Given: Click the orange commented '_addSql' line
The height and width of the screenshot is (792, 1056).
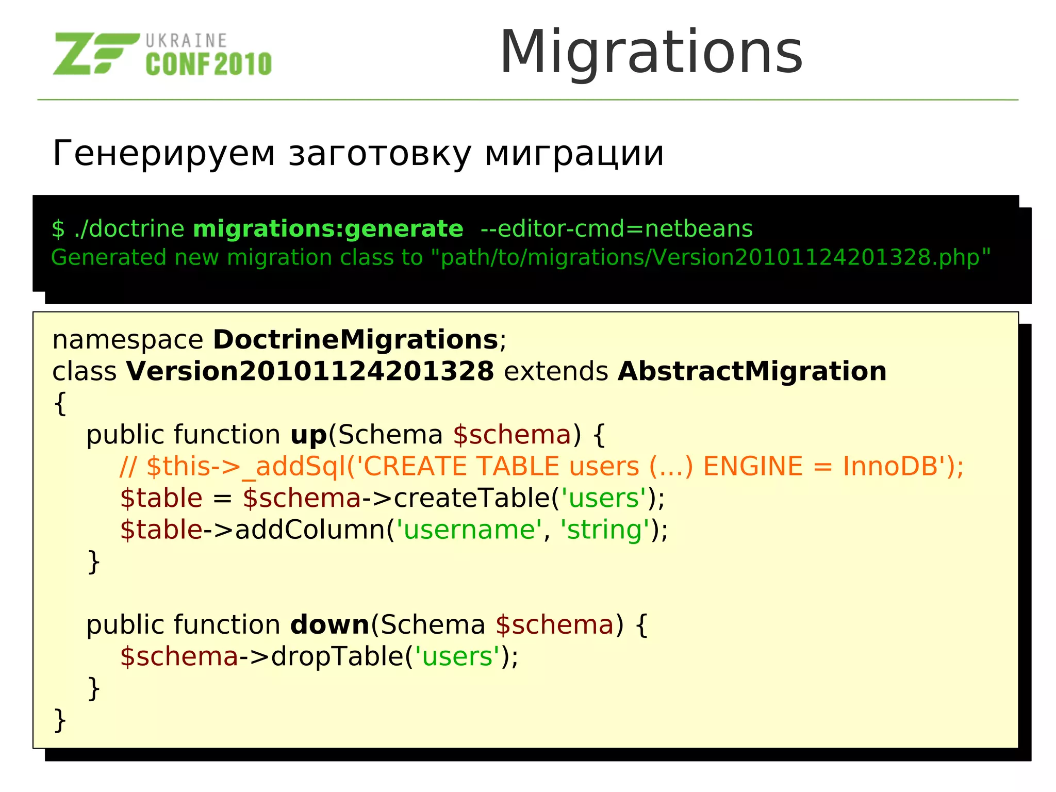Looking at the screenshot, I should (x=541, y=467).
